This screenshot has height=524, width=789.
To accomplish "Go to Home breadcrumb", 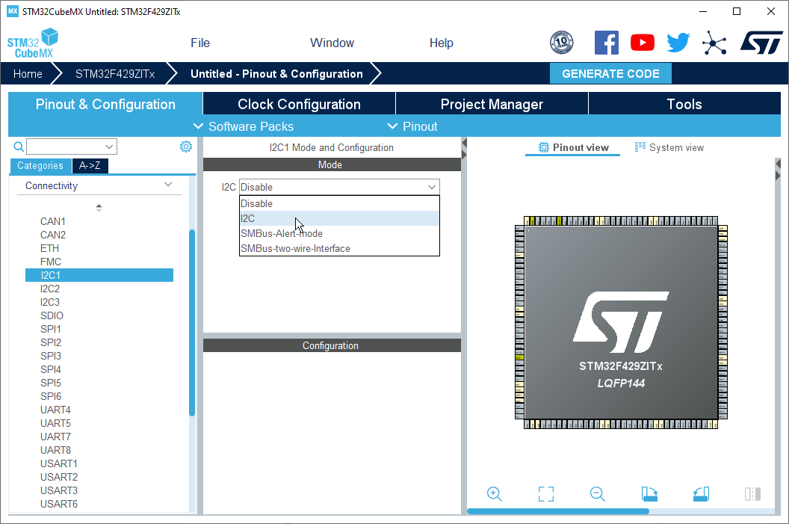I will click(x=28, y=74).
